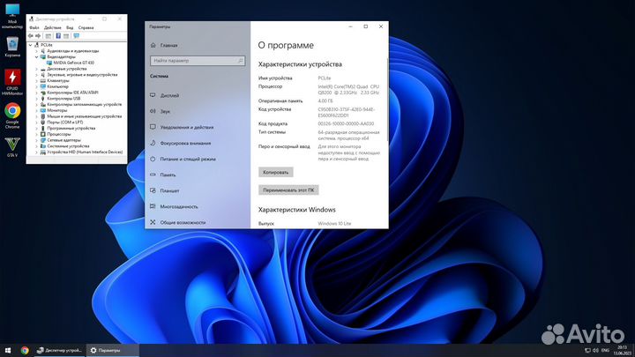Image resolution: width=635 pixels, height=357 pixels.
Task: Open the Корзина recycle bin icon
Action: (12, 47)
